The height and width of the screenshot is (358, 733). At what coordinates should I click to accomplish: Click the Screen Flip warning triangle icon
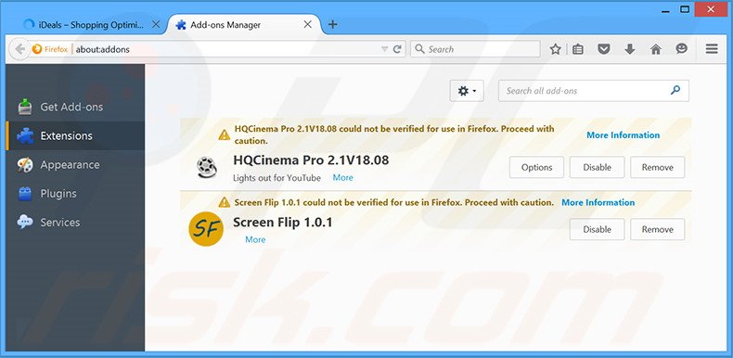point(225,202)
